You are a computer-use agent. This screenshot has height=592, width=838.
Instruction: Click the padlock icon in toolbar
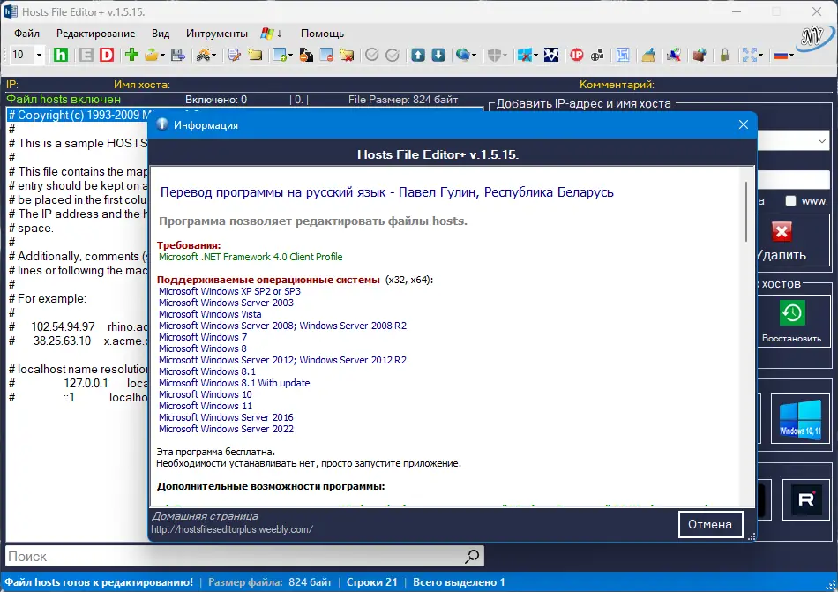(725, 55)
